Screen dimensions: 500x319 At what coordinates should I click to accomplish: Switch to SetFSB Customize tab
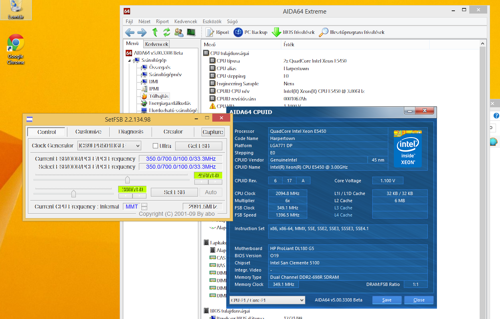click(x=88, y=132)
